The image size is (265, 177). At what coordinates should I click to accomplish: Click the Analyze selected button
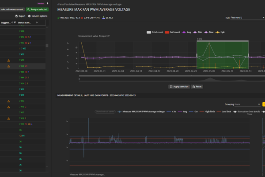pos(38,9)
